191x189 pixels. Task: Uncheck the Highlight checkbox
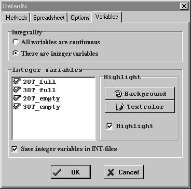click(110, 126)
